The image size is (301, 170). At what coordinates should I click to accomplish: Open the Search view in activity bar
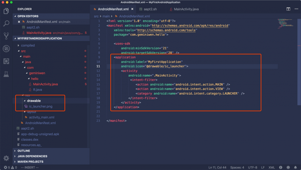(x=6, y=24)
